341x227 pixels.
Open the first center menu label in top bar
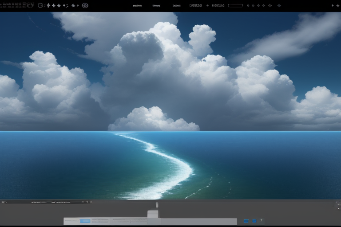pos(137,6)
